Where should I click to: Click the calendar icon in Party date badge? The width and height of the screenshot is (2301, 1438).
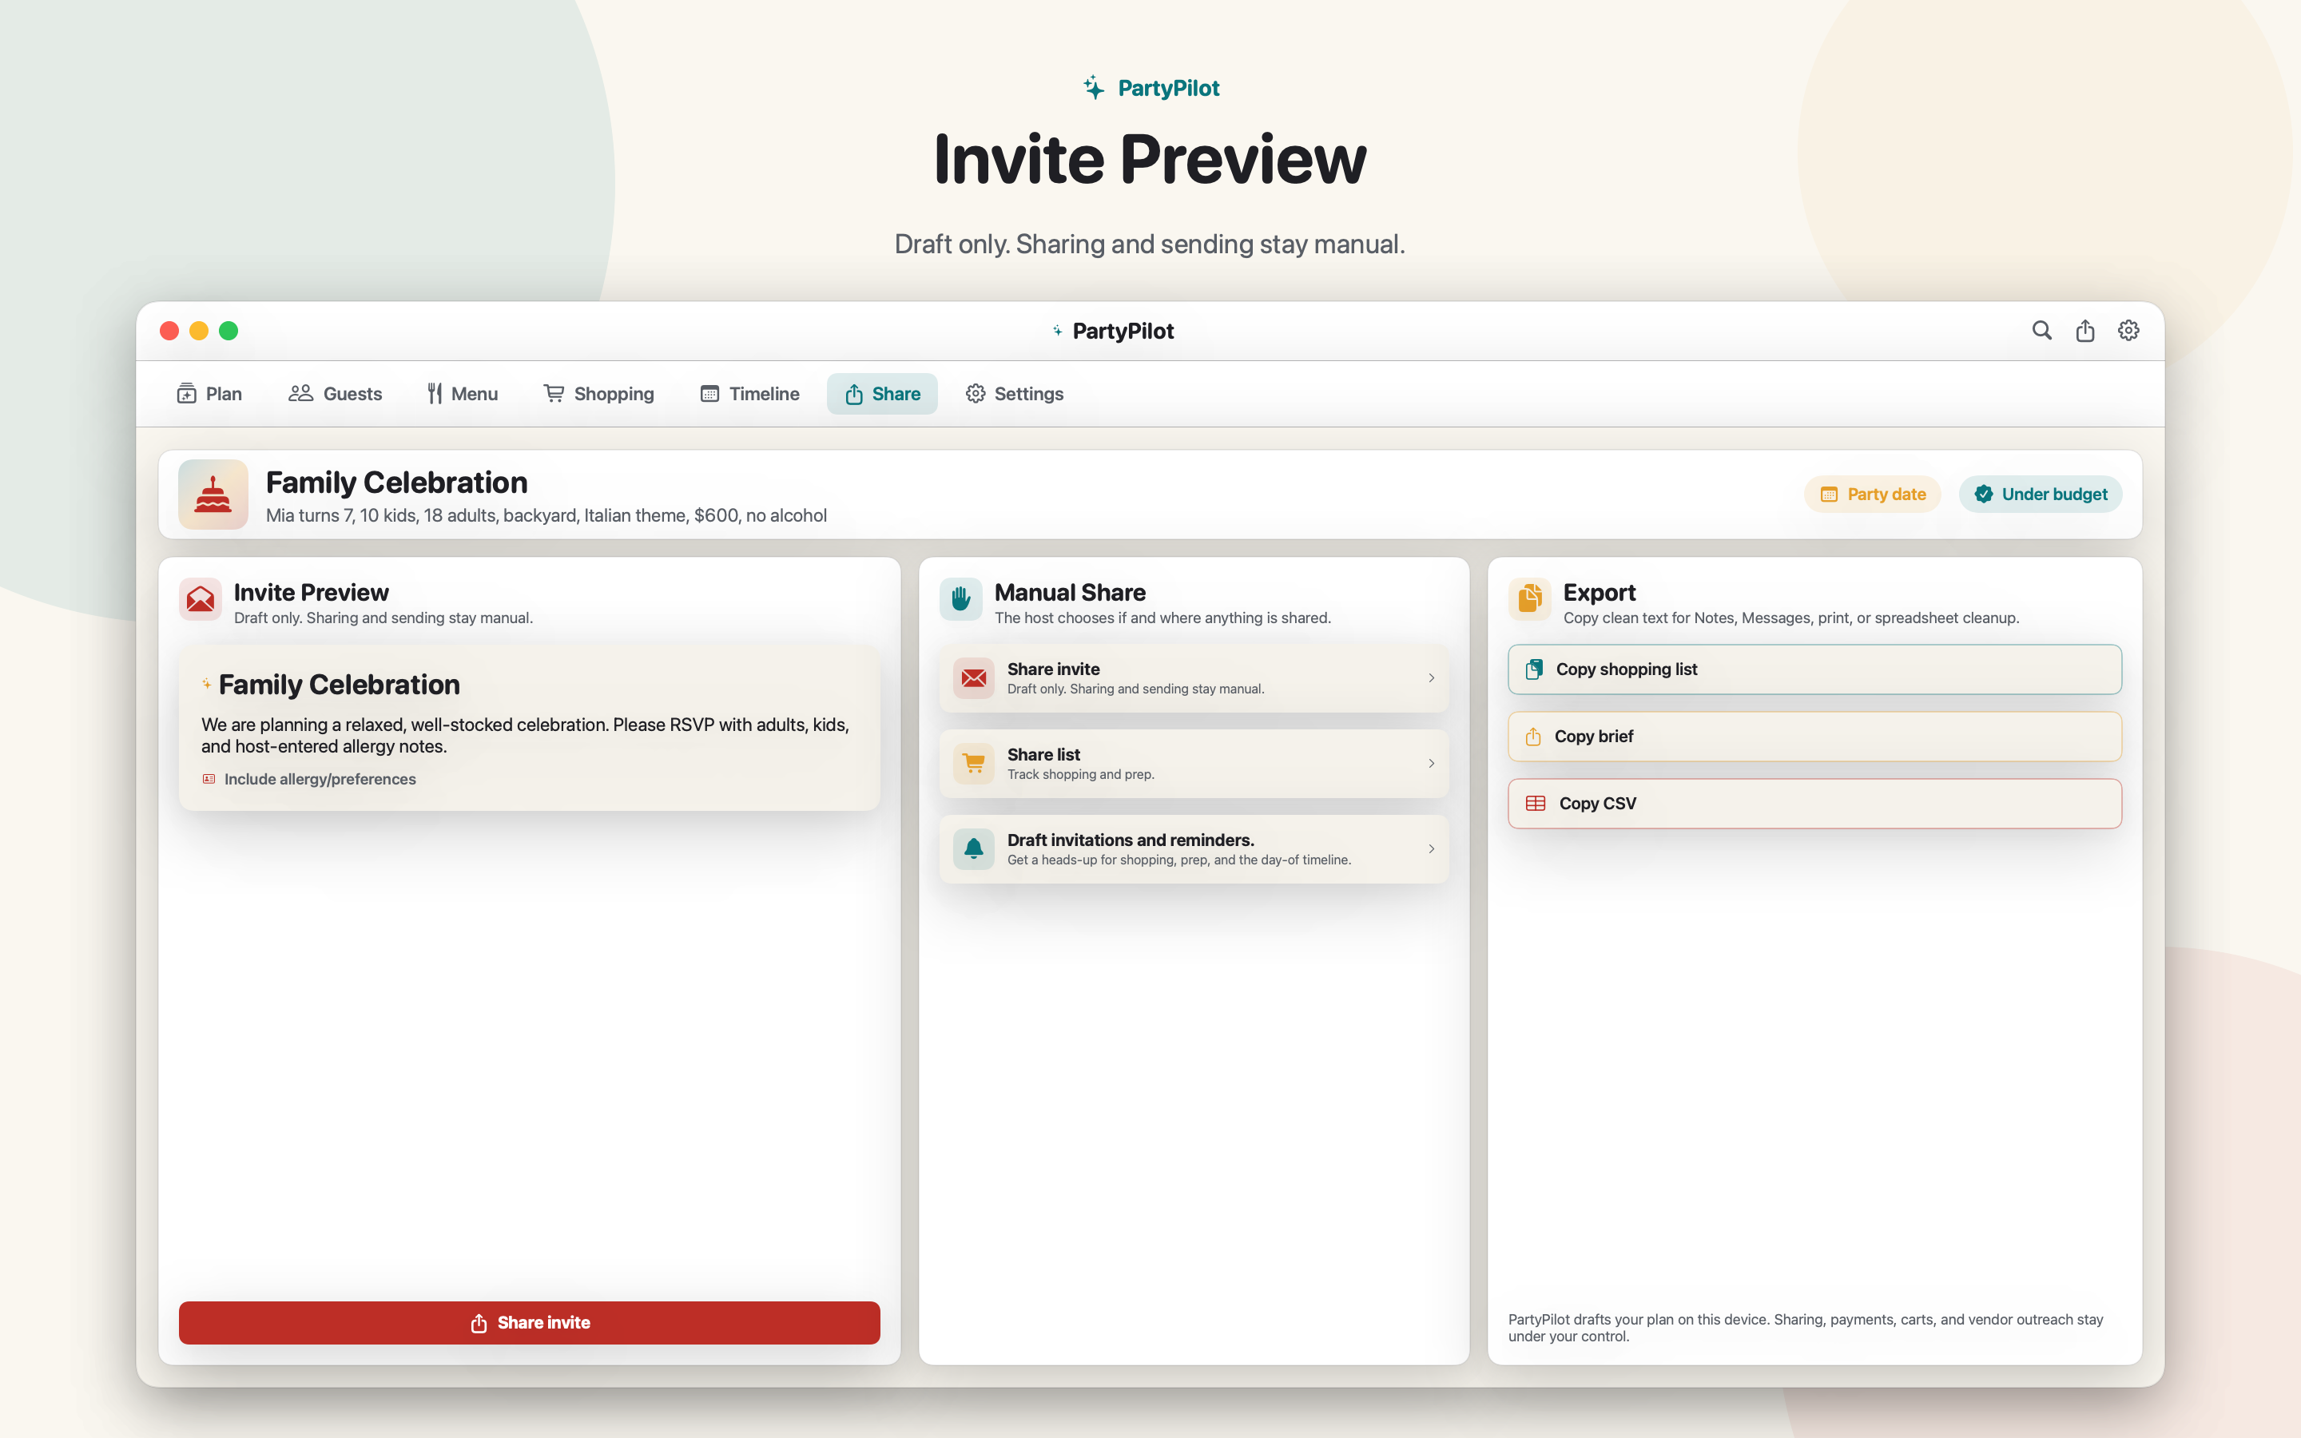[1829, 495]
